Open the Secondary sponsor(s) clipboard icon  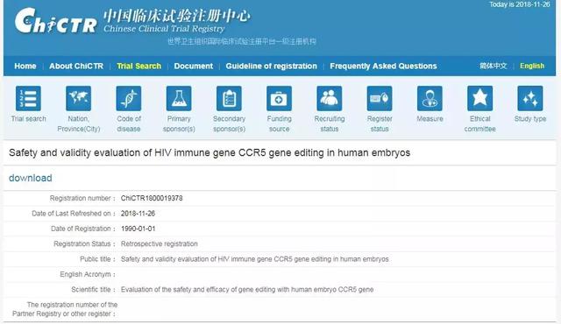(229, 98)
